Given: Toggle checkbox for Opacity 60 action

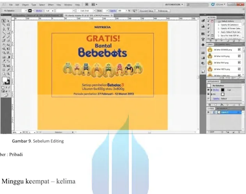Looking at the screenshot, I should (209, 25).
